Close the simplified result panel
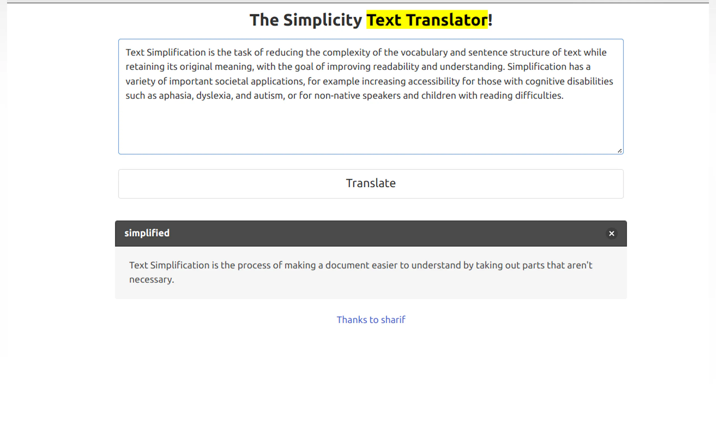716x448 pixels. 611,234
